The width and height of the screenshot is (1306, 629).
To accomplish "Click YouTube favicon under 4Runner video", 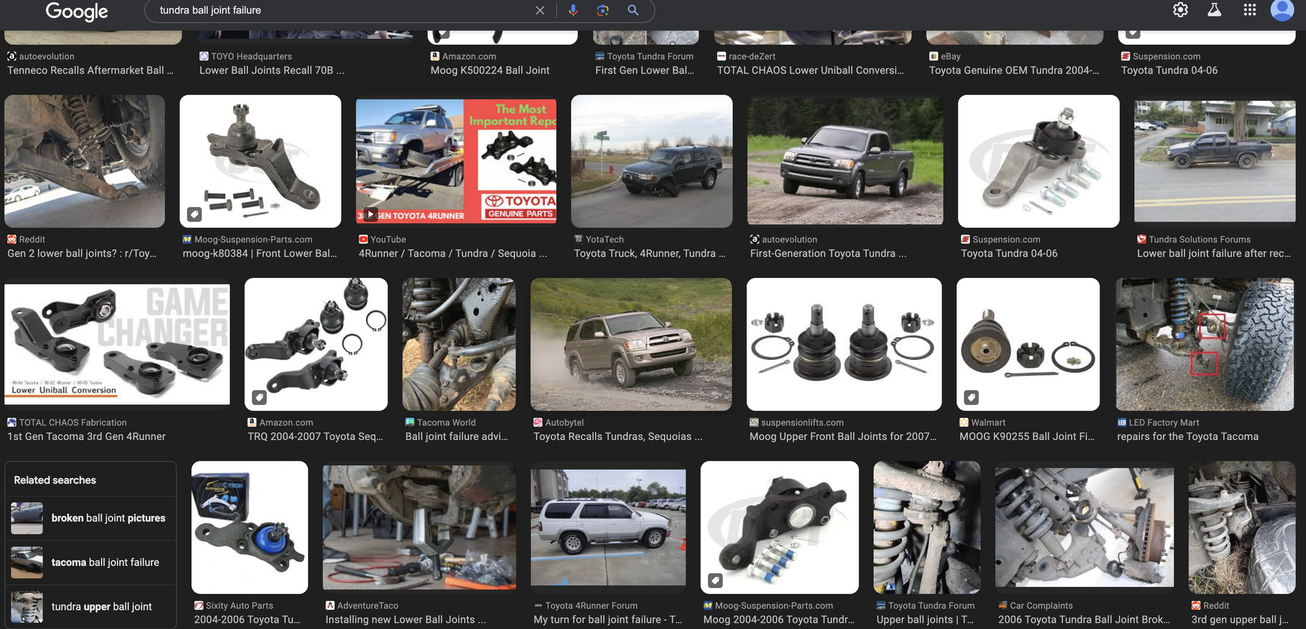I will pos(363,239).
